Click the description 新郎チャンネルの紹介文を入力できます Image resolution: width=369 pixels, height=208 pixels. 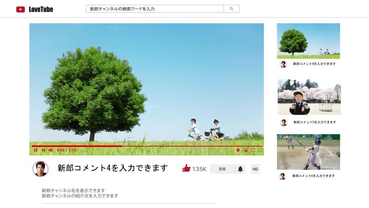click(80, 196)
